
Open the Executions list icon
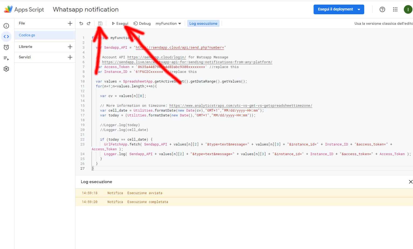click(6, 58)
